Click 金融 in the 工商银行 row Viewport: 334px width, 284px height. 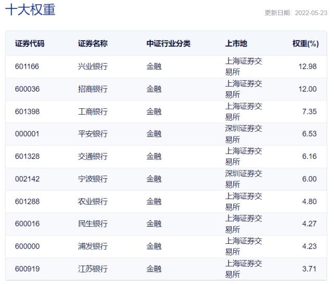(154, 112)
